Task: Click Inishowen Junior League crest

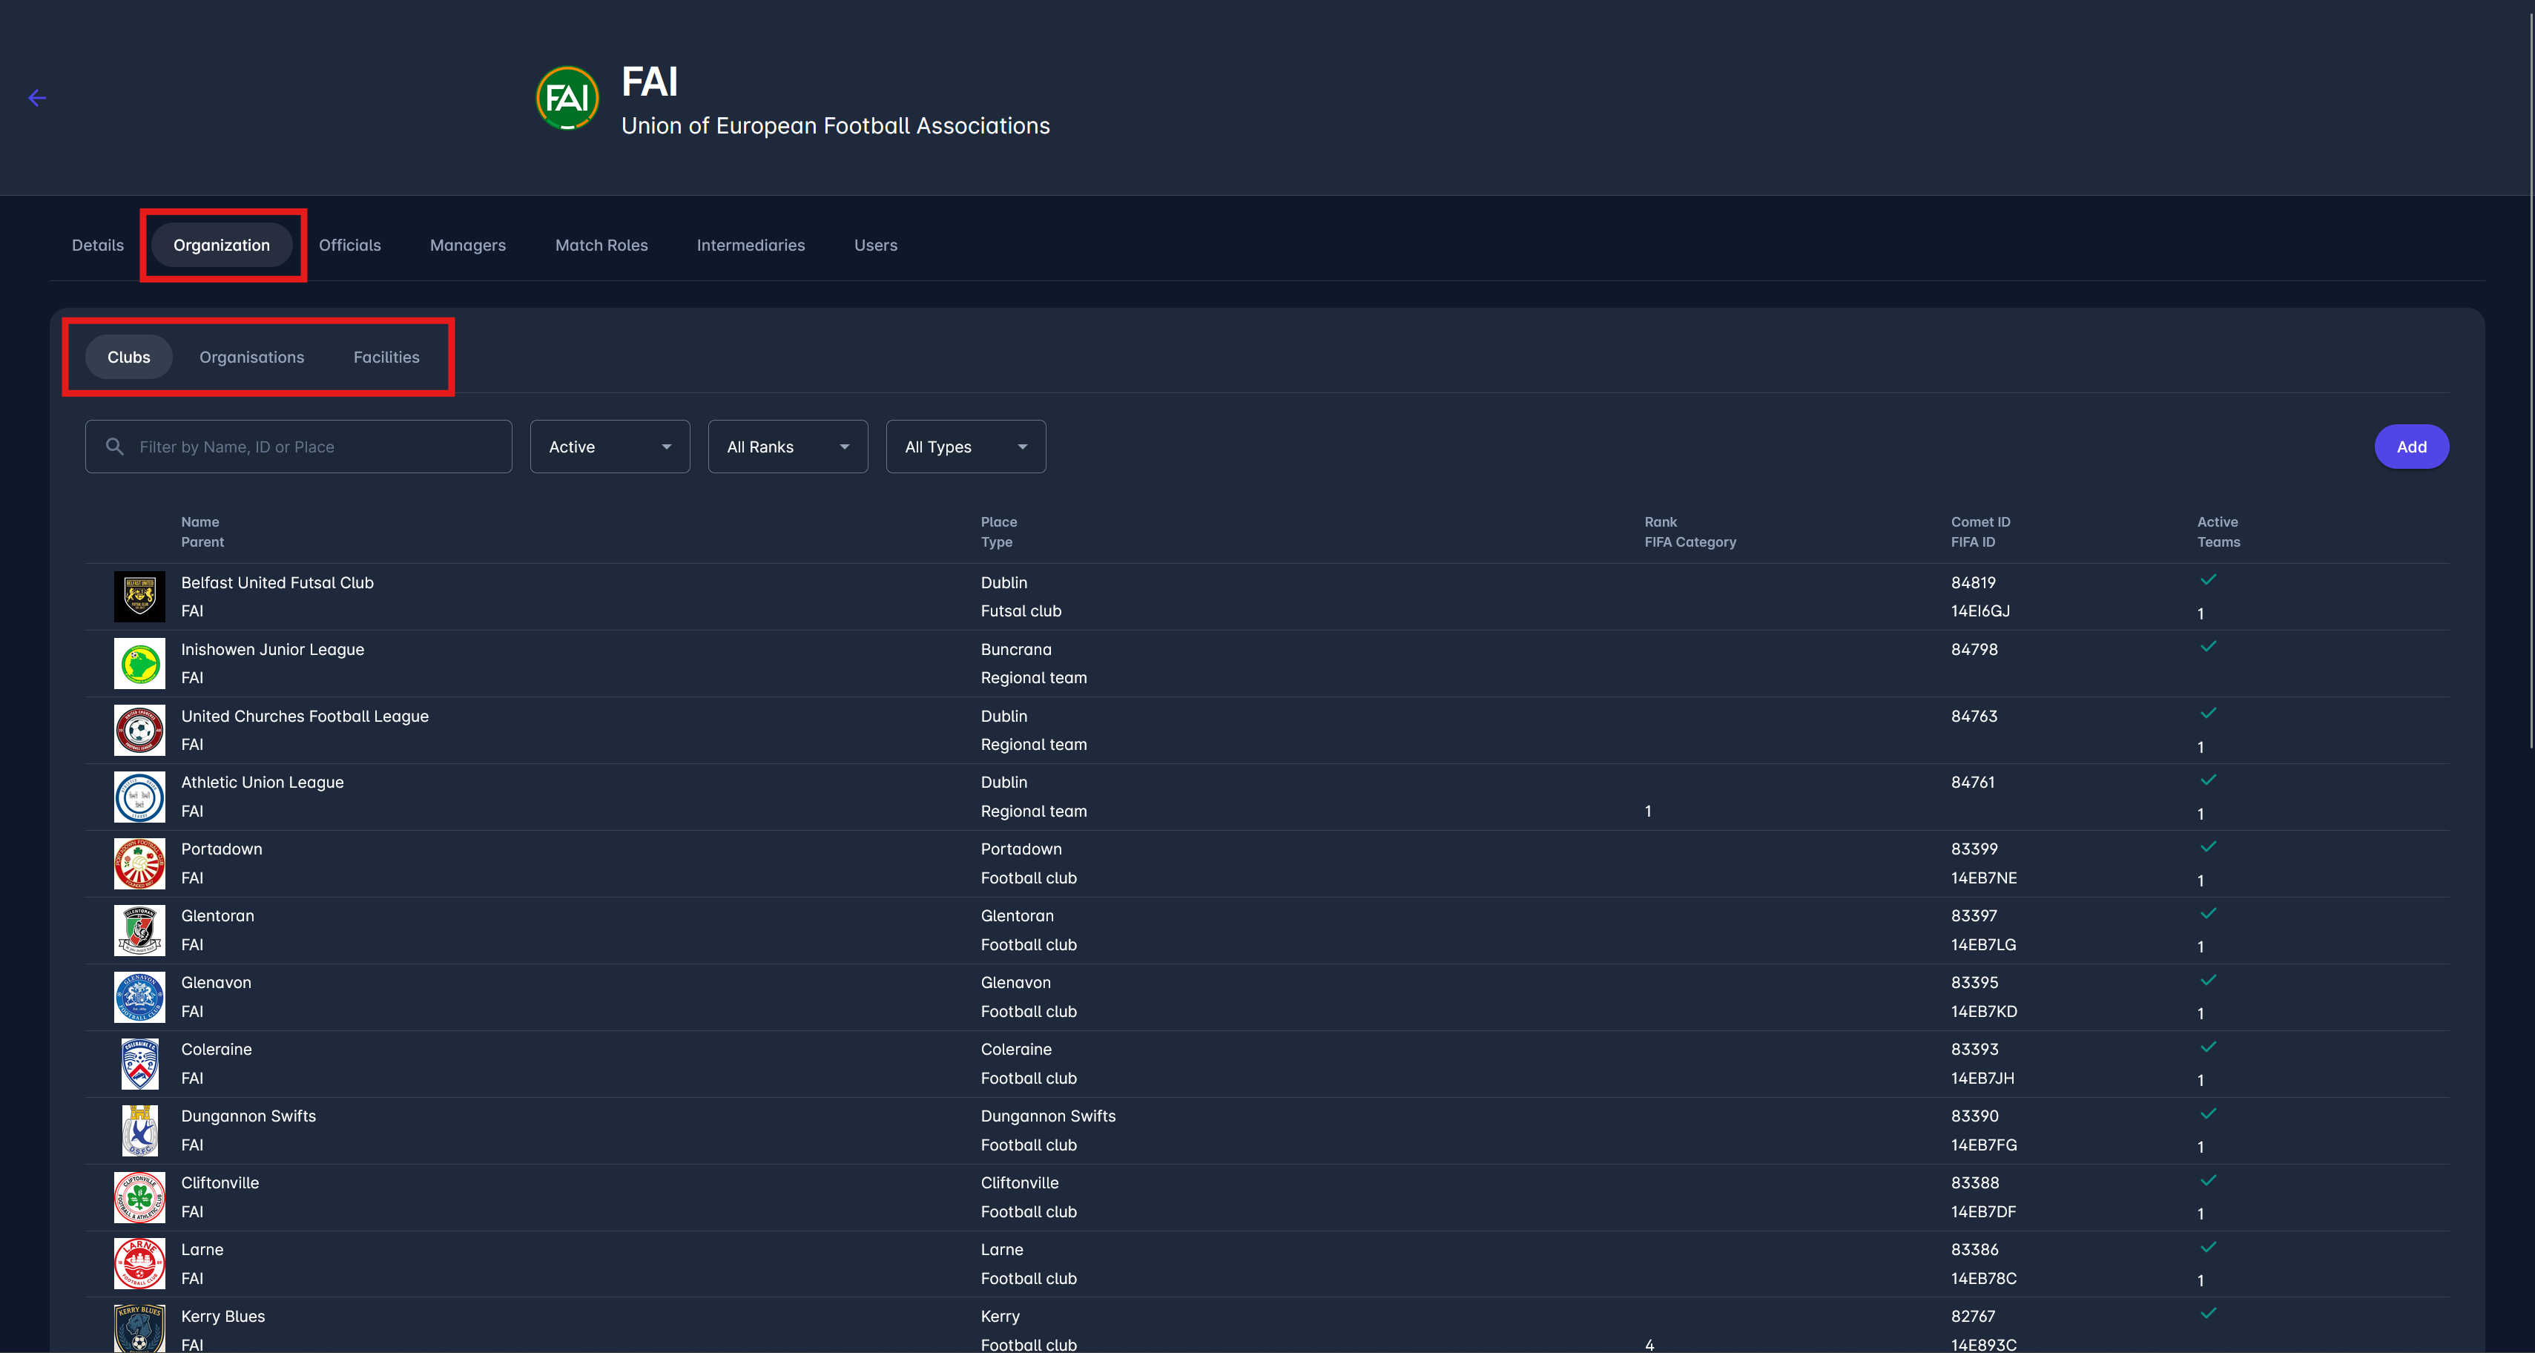Action: click(x=139, y=663)
